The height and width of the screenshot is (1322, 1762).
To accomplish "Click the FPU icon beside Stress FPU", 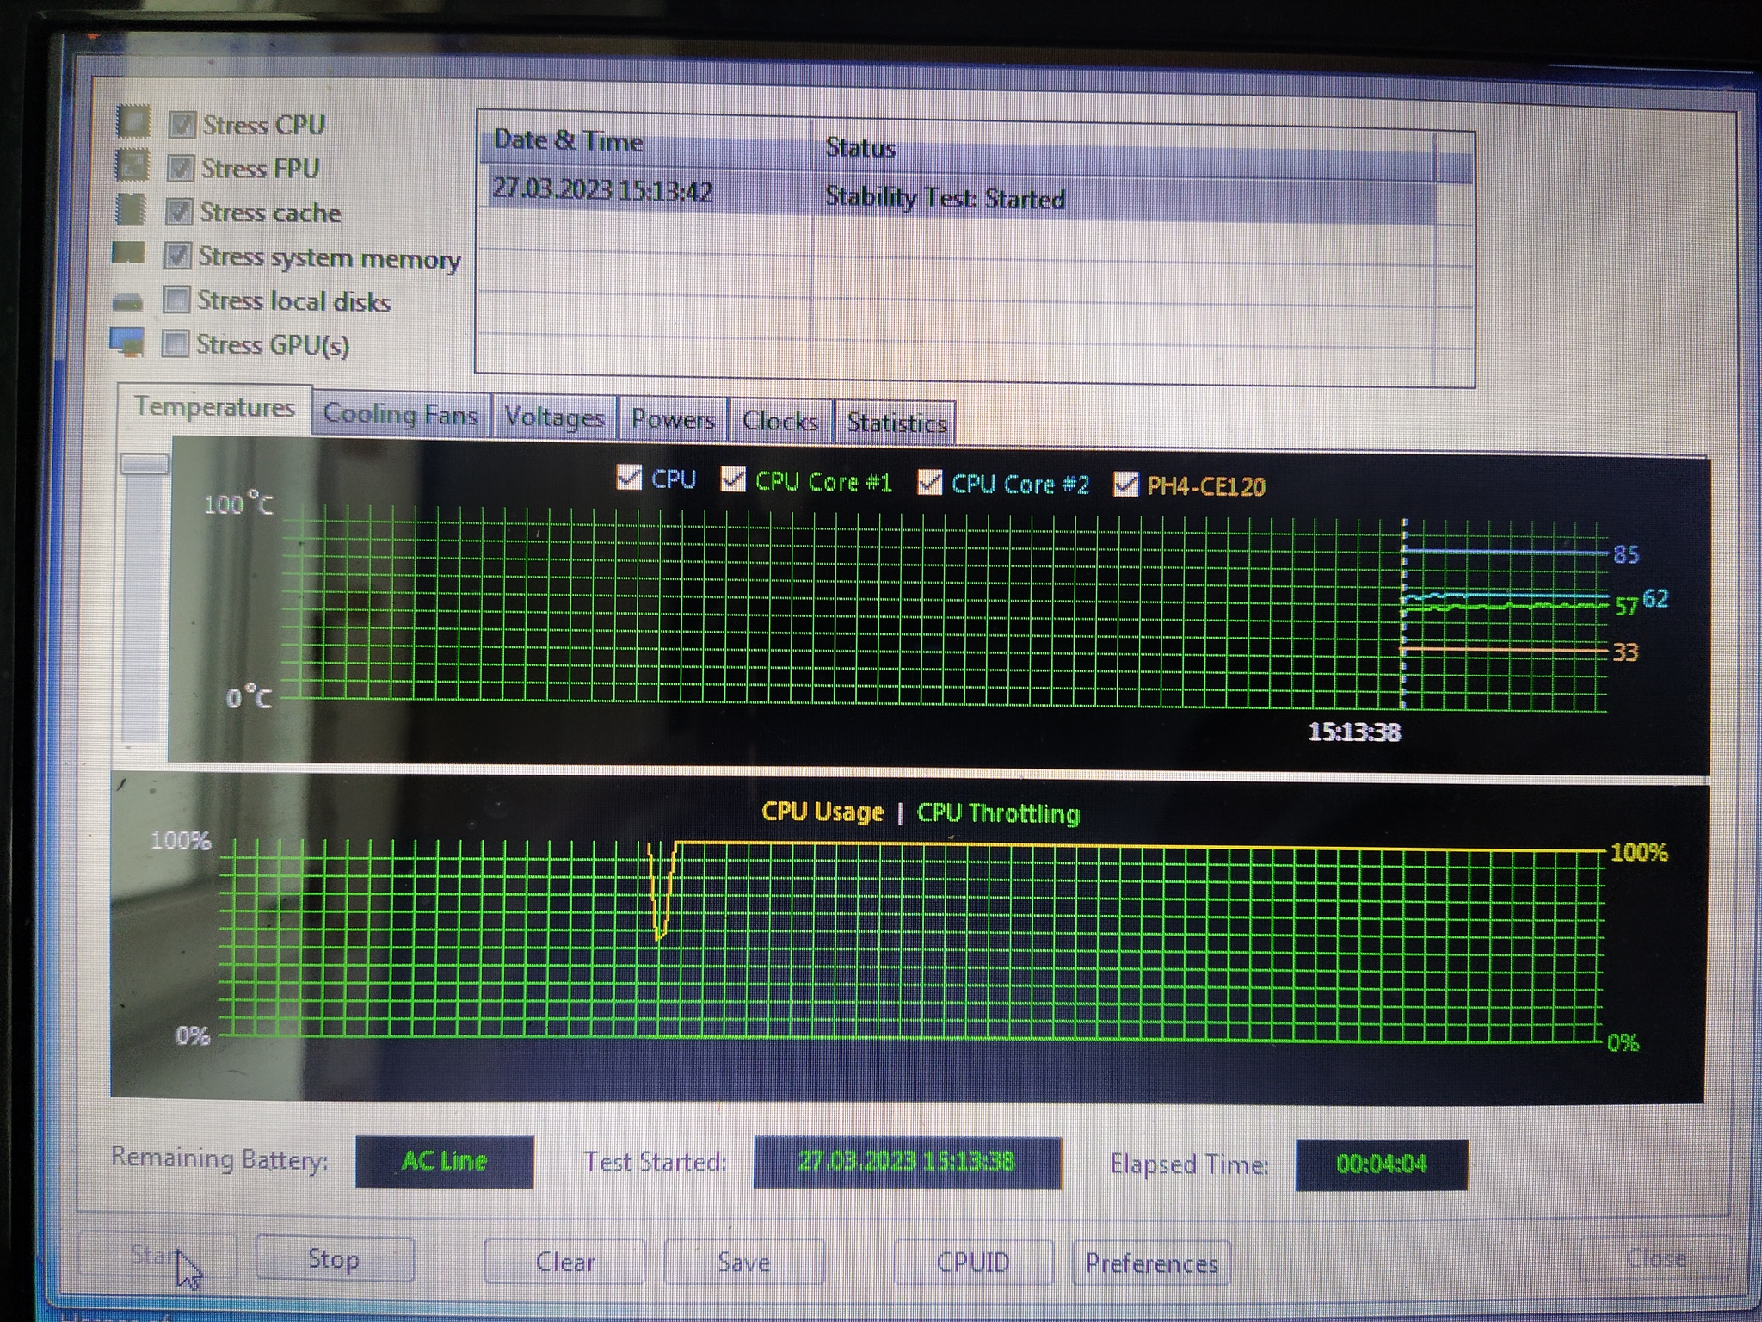I will tap(132, 165).
